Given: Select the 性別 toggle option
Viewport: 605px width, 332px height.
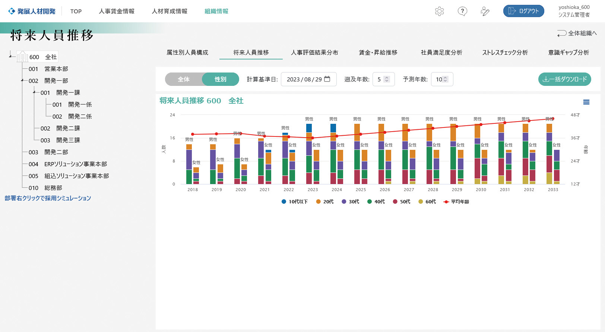Looking at the screenshot, I should [x=220, y=79].
